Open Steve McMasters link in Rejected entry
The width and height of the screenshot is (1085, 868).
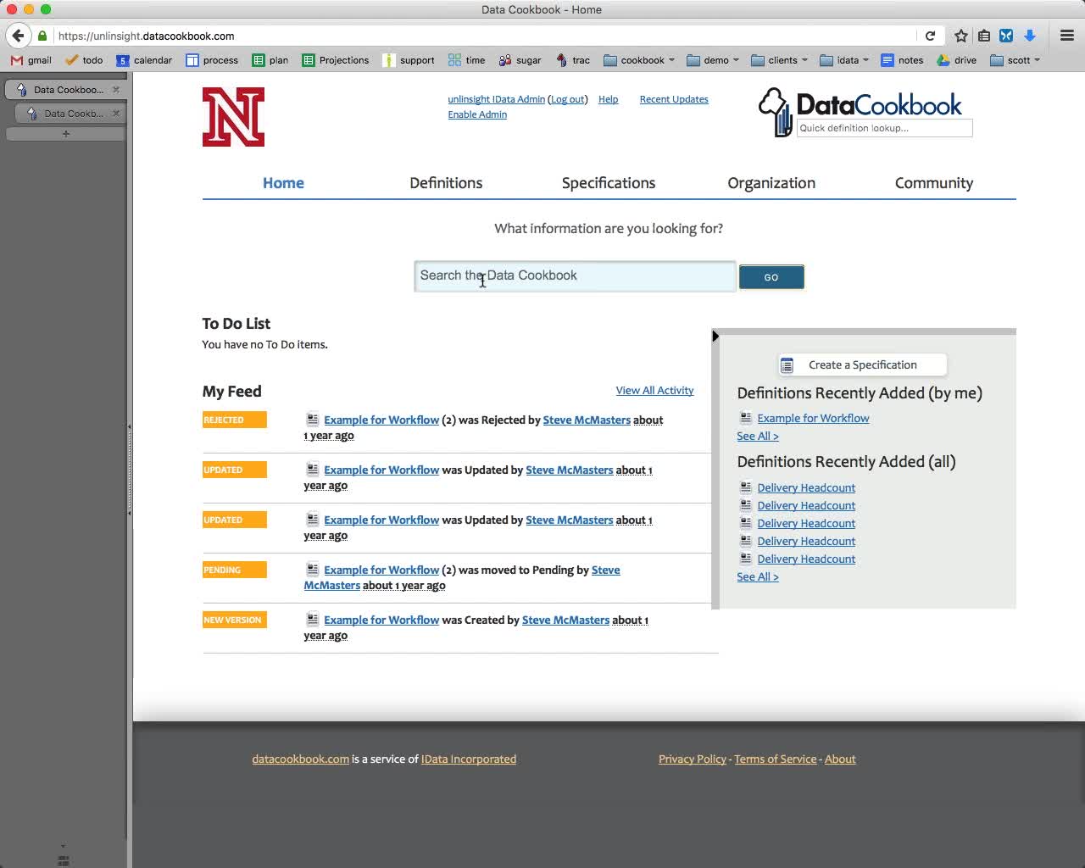587,420
